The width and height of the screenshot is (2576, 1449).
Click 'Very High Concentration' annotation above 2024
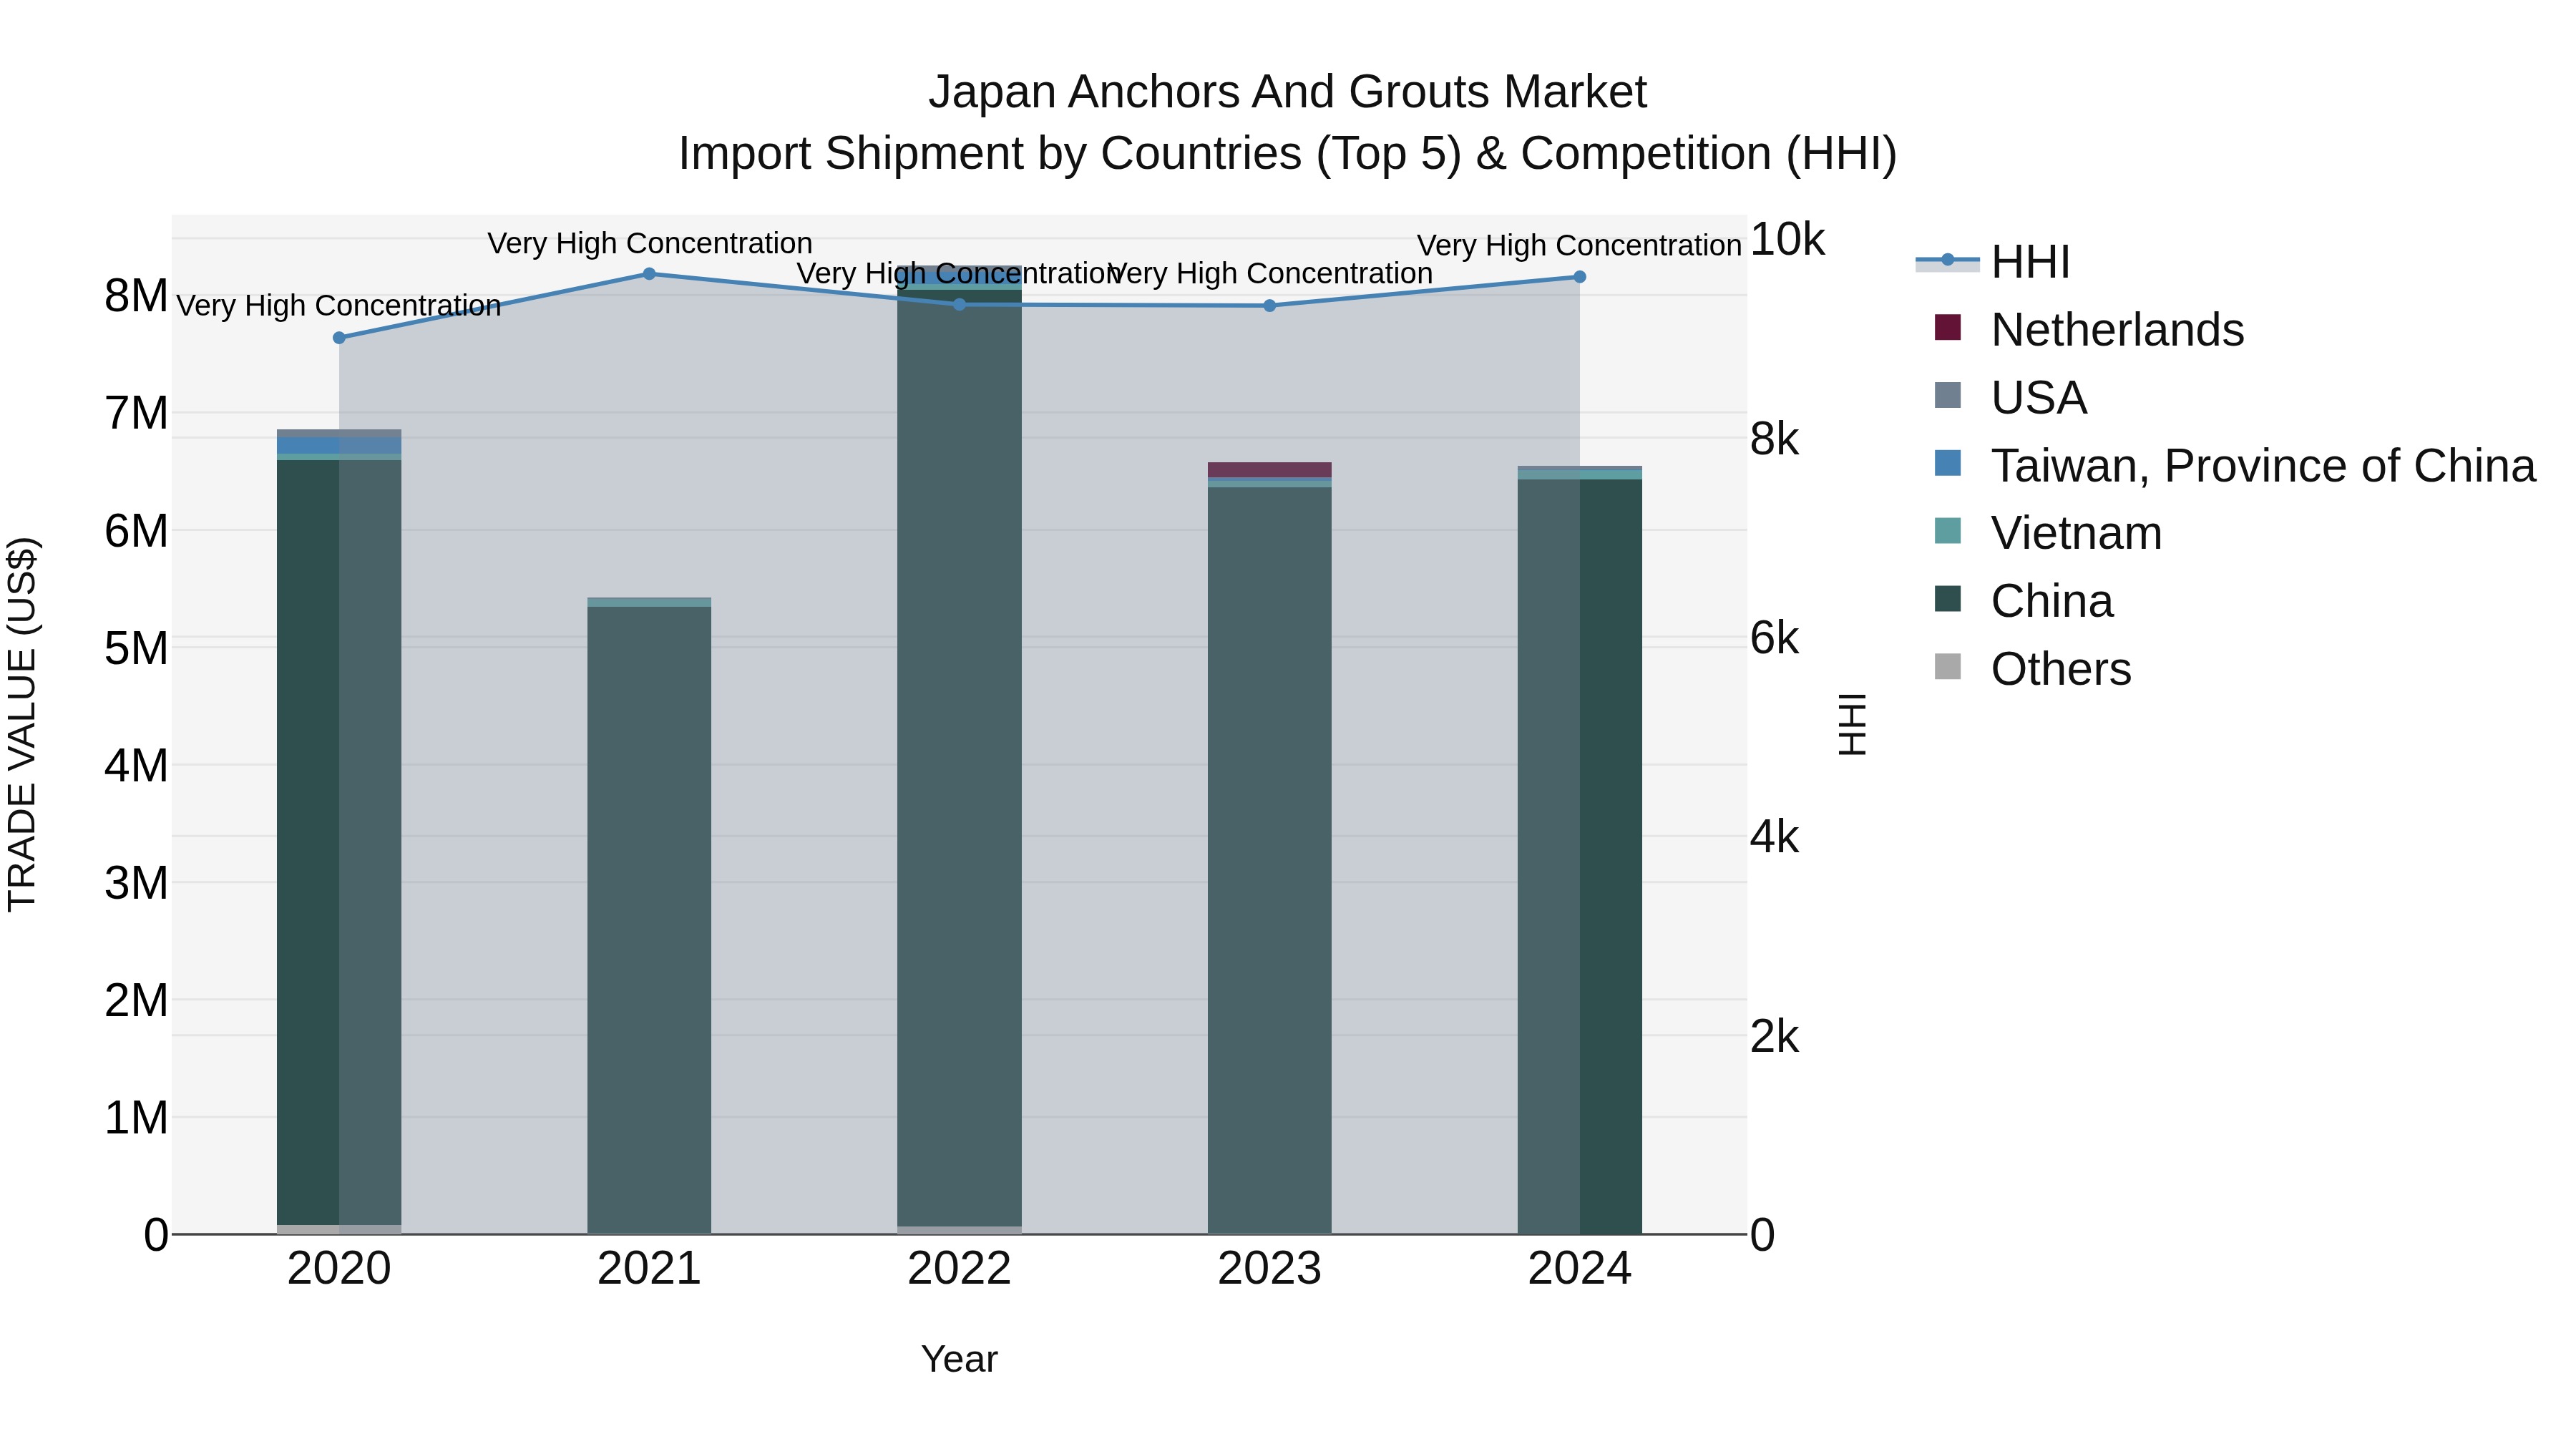coord(1579,245)
